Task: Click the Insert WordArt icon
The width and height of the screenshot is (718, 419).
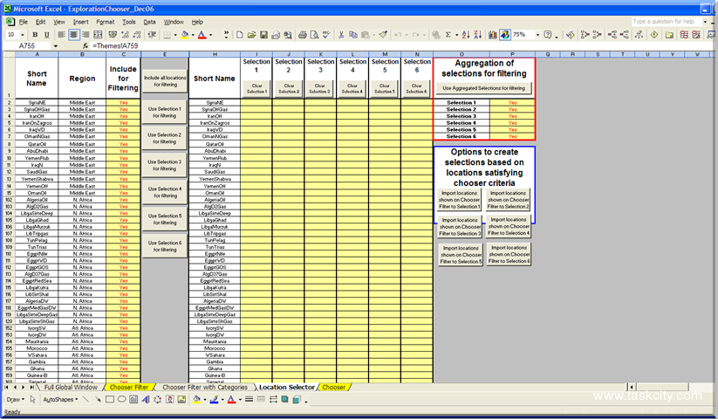Action: click(145, 400)
